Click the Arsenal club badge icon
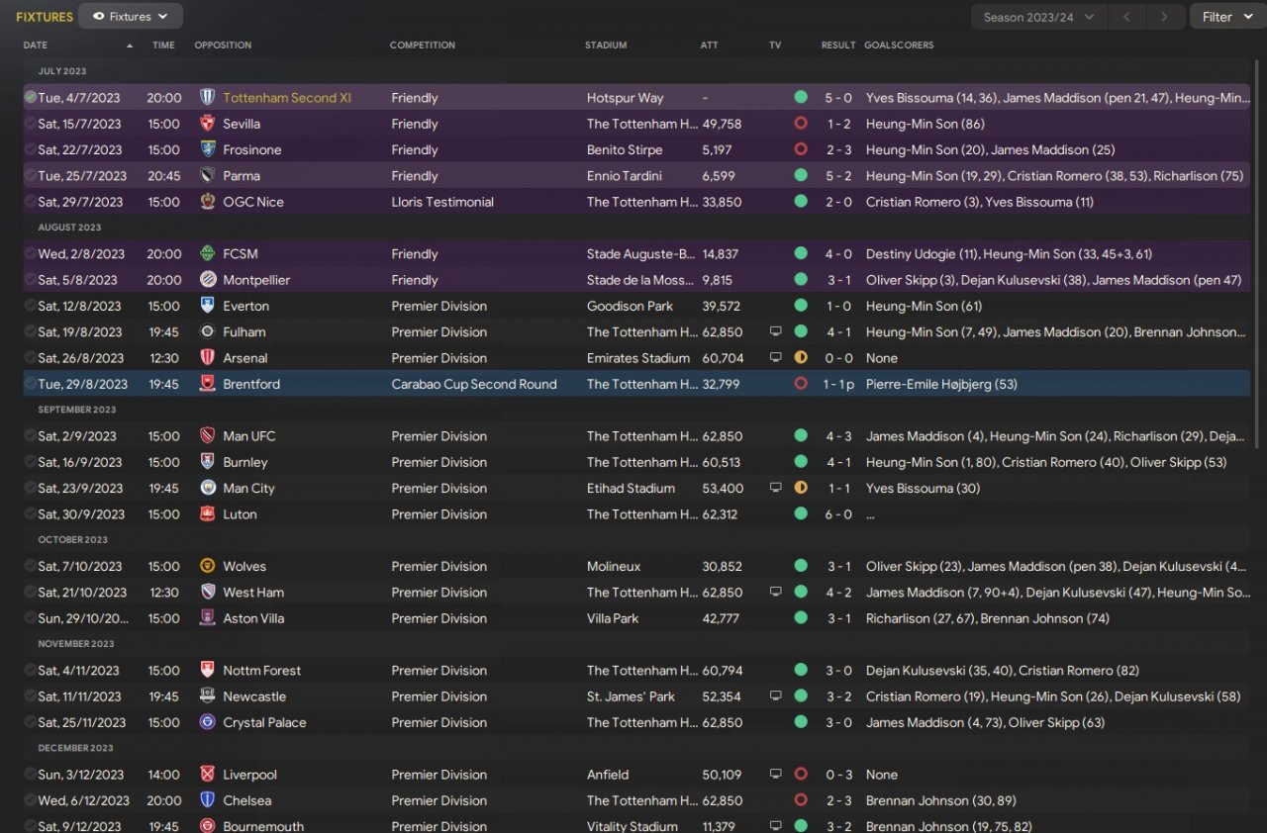The image size is (1267, 833). (x=208, y=358)
